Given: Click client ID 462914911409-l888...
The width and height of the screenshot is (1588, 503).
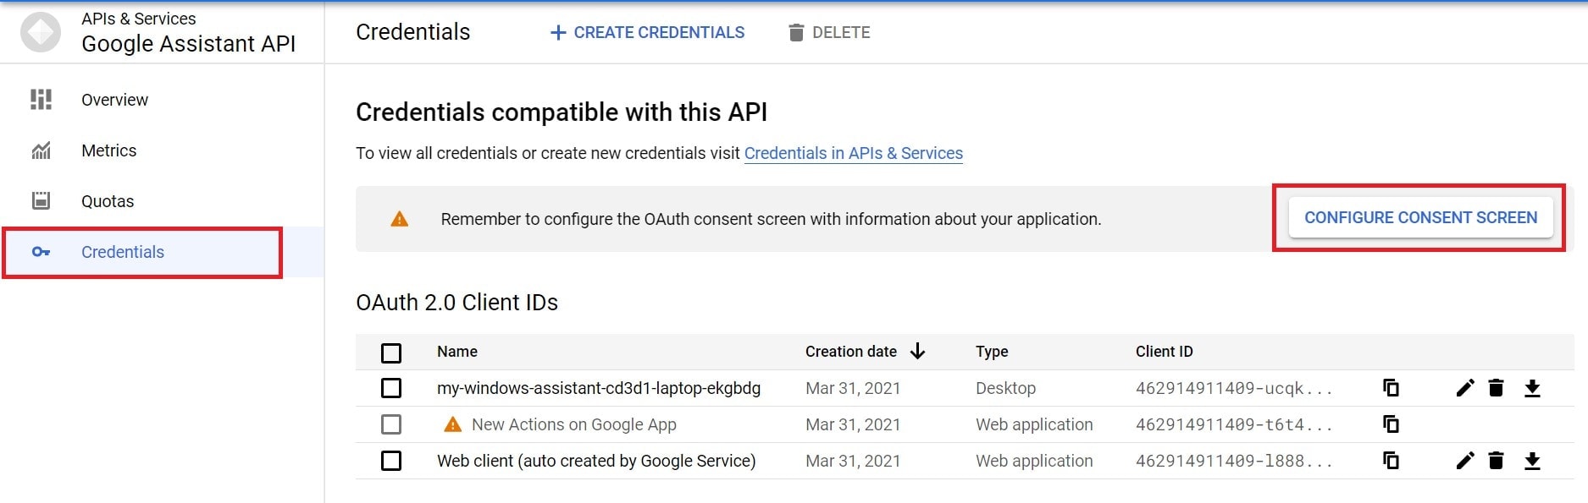Looking at the screenshot, I should point(1234,461).
